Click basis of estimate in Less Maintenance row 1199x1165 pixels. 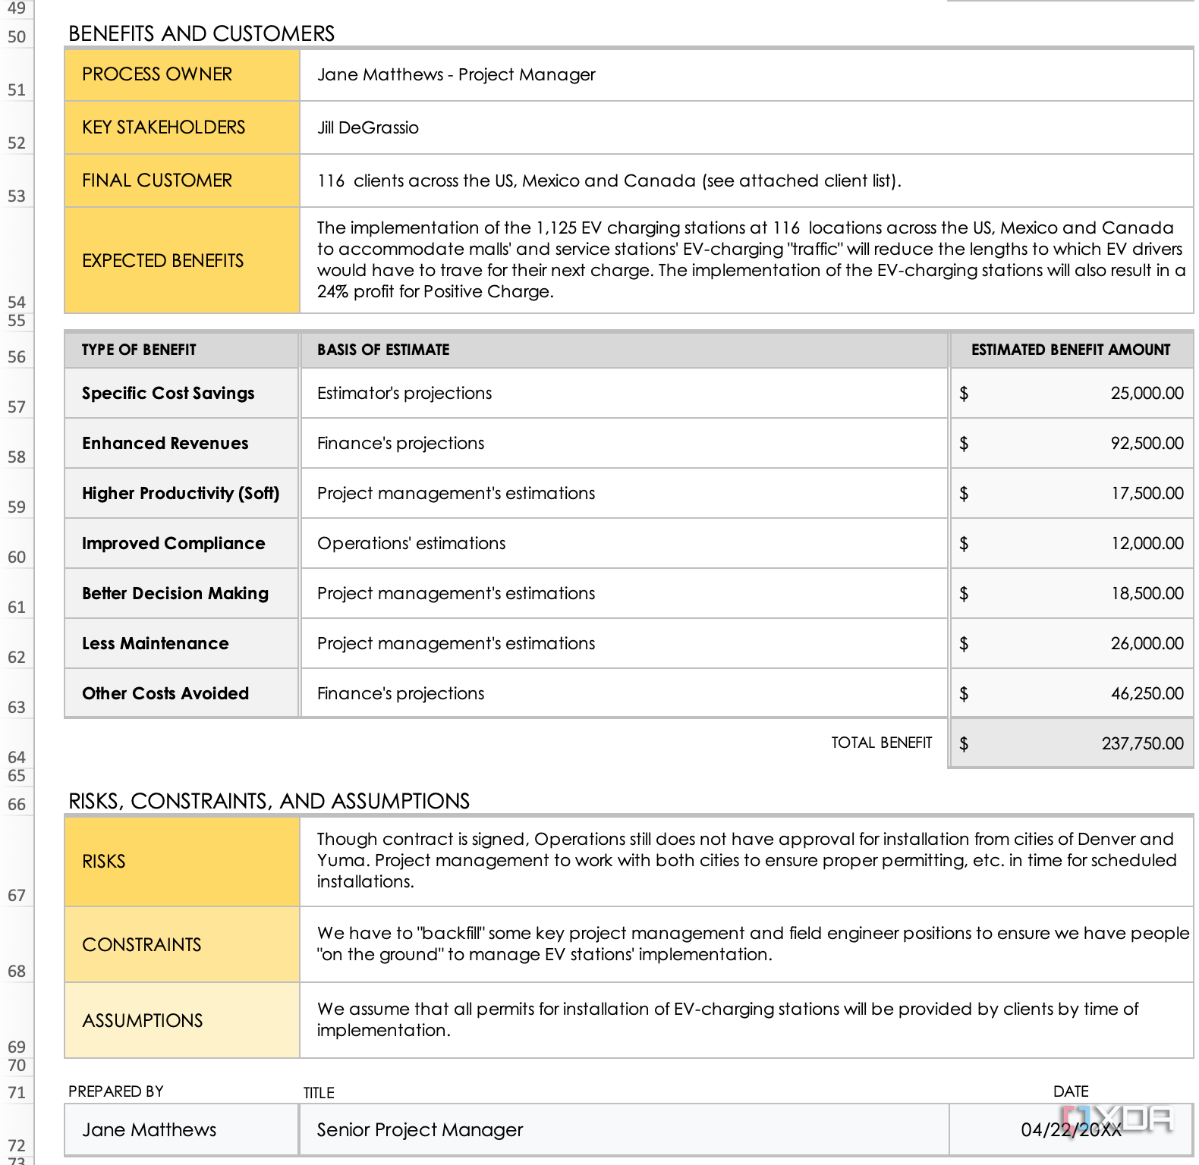coord(625,643)
